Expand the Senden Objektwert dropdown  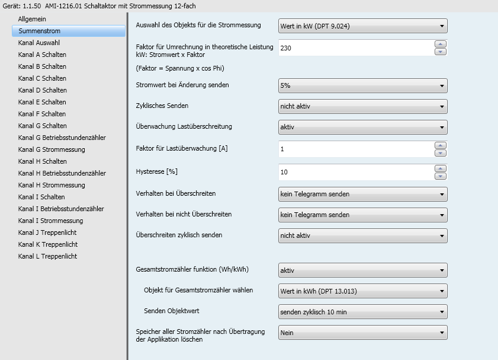pyautogui.click(x=362, y=312)
